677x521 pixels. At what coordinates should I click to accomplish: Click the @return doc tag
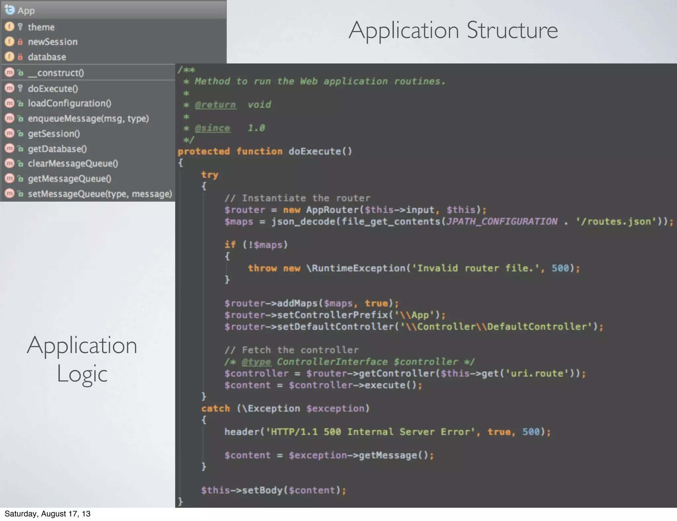coord(215,105)
